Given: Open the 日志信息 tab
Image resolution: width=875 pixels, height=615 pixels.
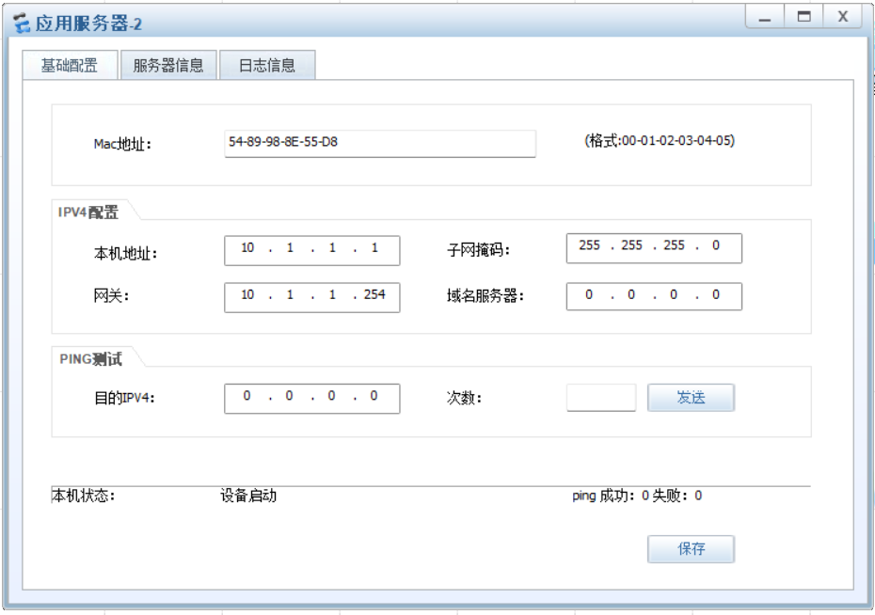Looking at the screenshot, I should click(x=267, y=65).
